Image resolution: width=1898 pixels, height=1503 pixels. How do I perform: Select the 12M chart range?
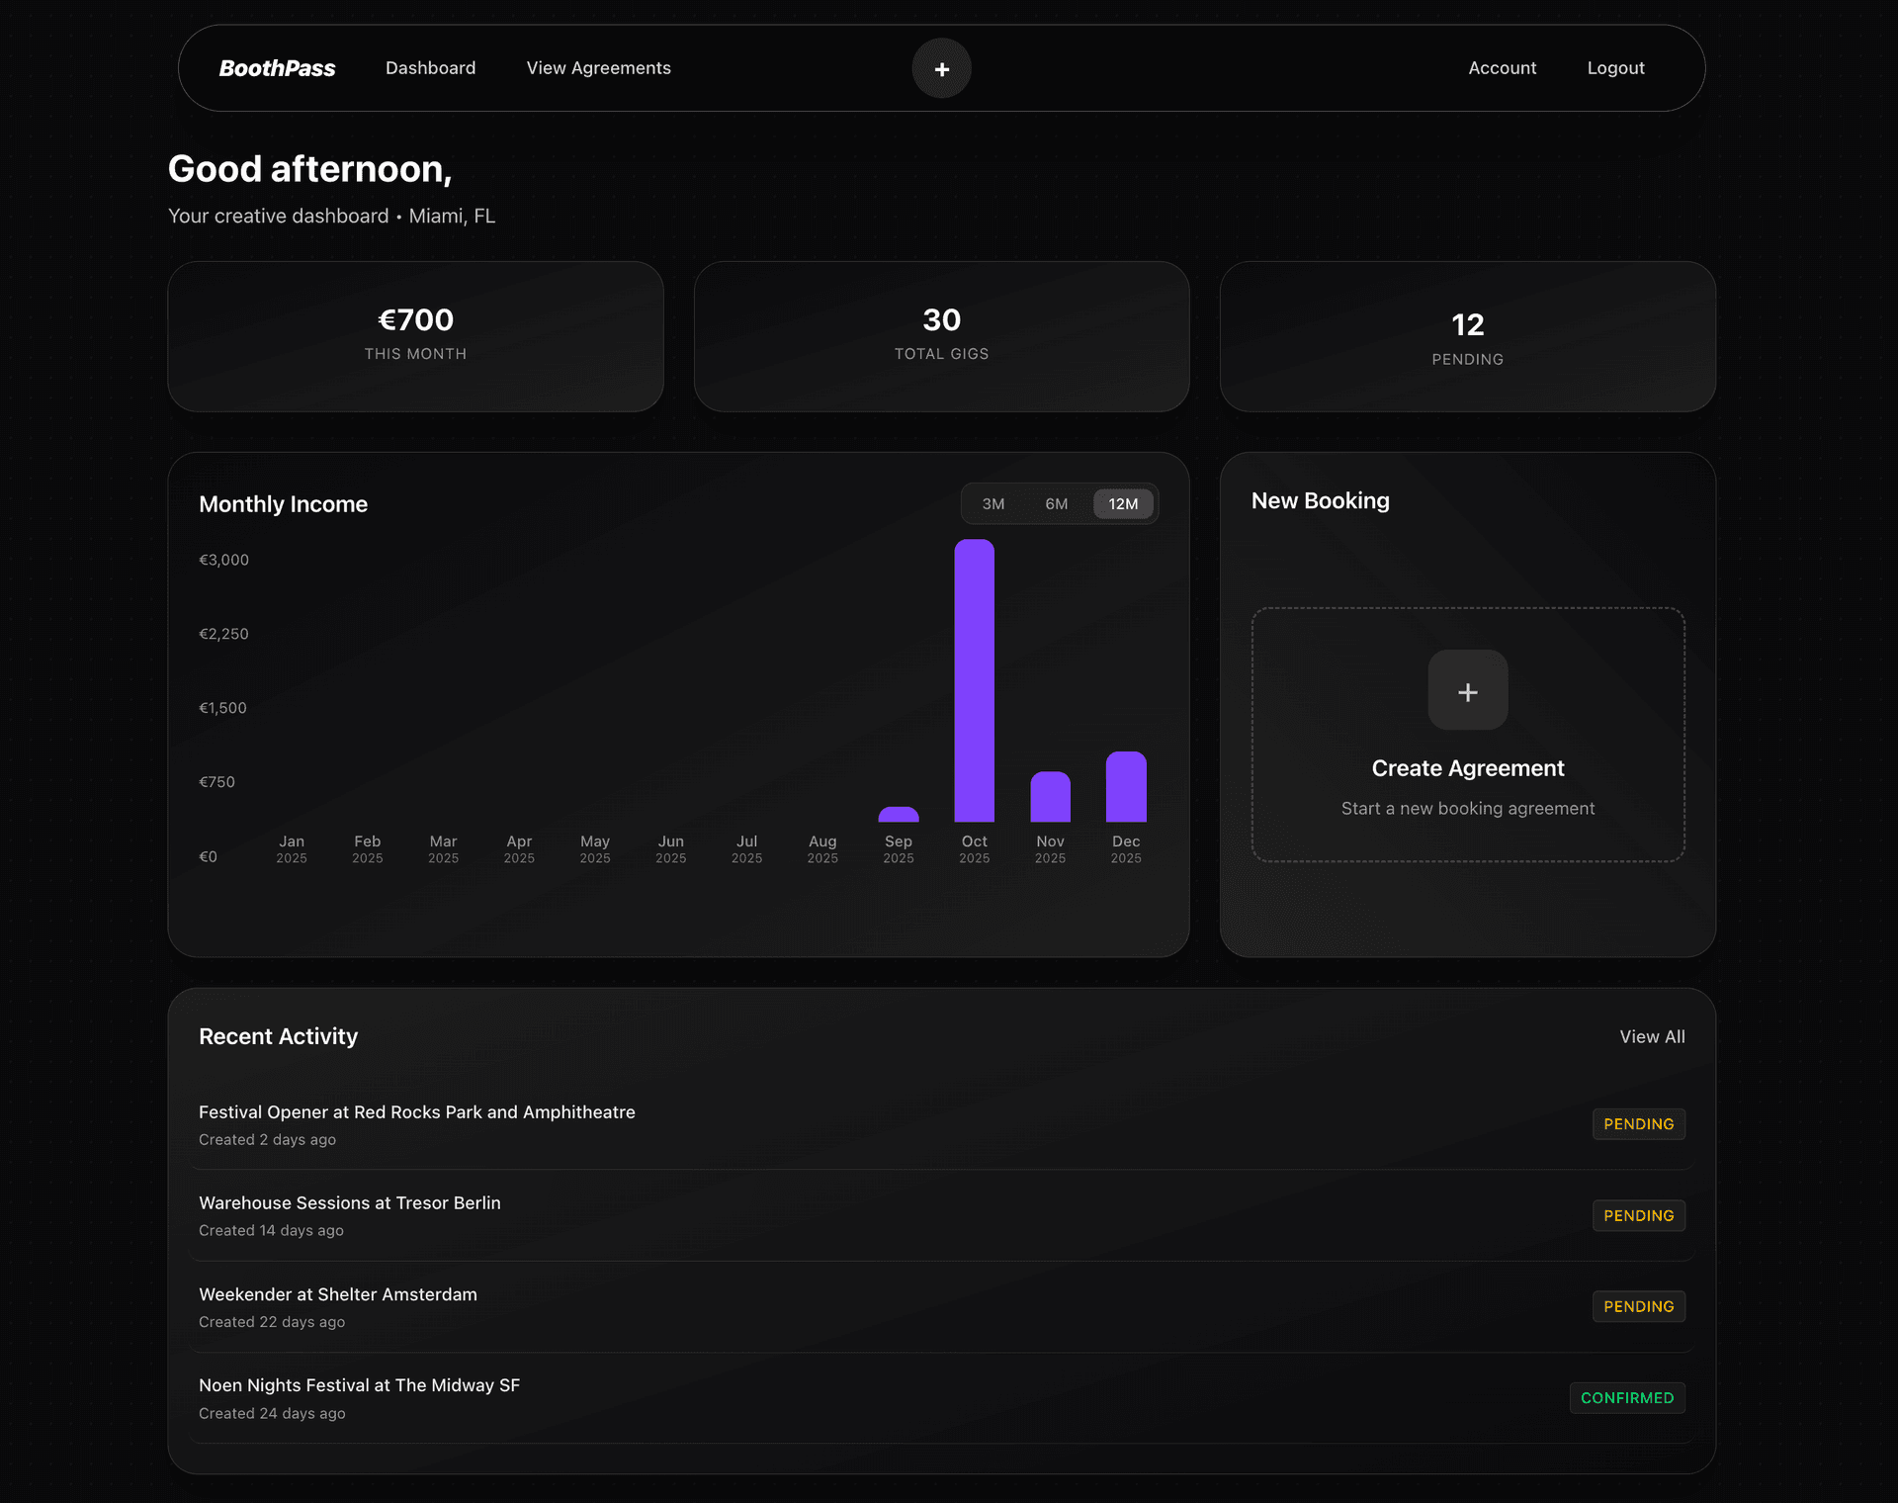point(1122,503)
